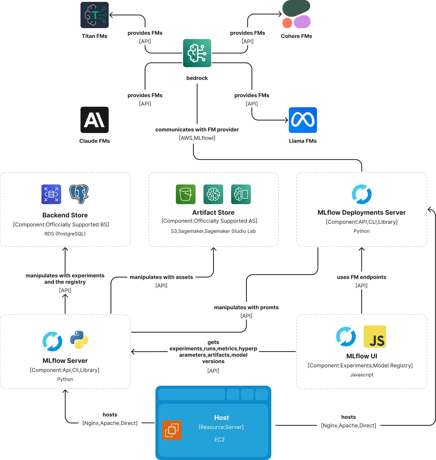Select the Javascript text in MLflow UI
The height and width of the screenshot is (460, 436).
(362, 375)
